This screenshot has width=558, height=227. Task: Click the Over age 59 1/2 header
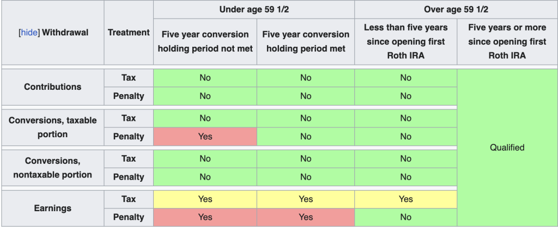(x=456, y=9)
